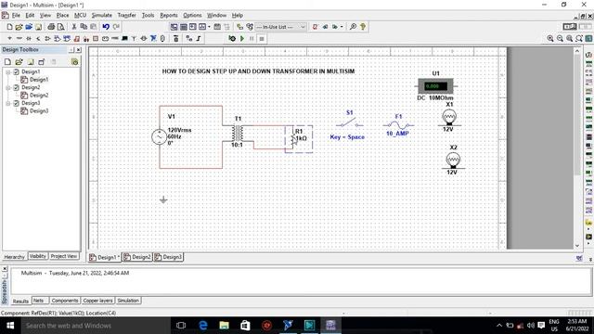Switch to the Design2 sheet tab
594x334 pixels.
coord(137,257)
